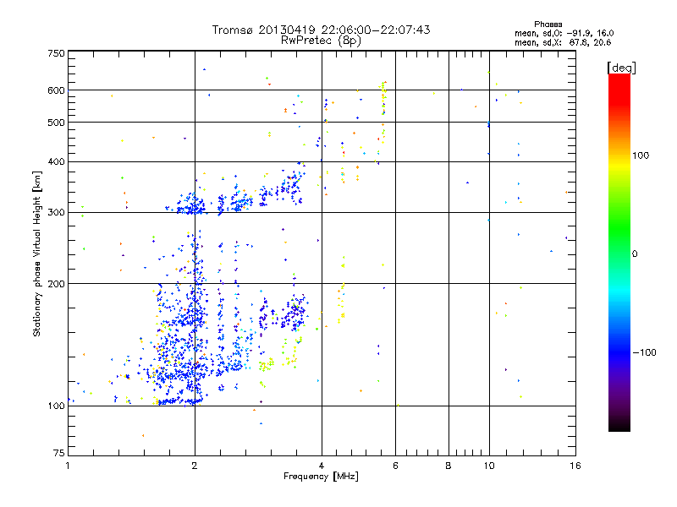This screenshot has height=507, width=677.
Task: Click the y-axis tick label "750"
Action: coord(56,53)
